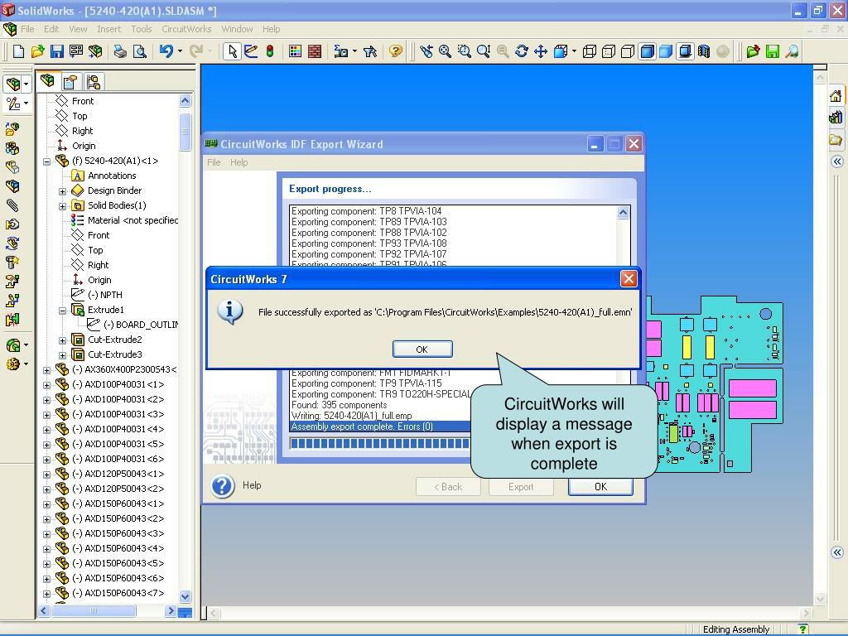Click the export progress bar
The height and width of the screenshot is (636, 848).
[x=381, y=444]
